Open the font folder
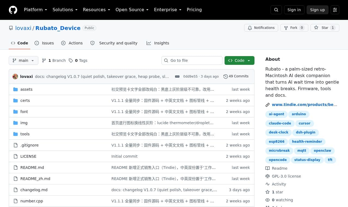 pyautogui.click(x=24, y=112)
